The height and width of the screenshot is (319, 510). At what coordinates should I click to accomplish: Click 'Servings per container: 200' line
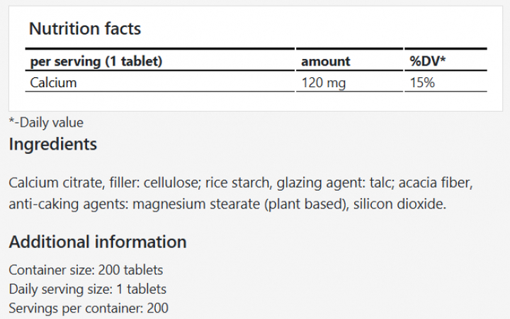click(x=89, y=308)
